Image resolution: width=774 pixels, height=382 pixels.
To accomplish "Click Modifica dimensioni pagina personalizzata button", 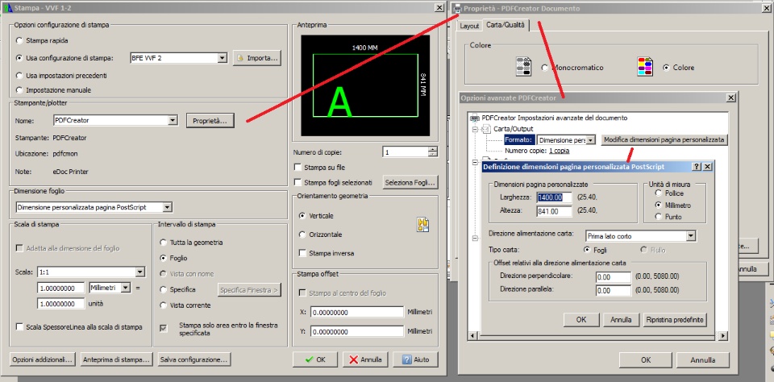I will (x=664, y=139).
